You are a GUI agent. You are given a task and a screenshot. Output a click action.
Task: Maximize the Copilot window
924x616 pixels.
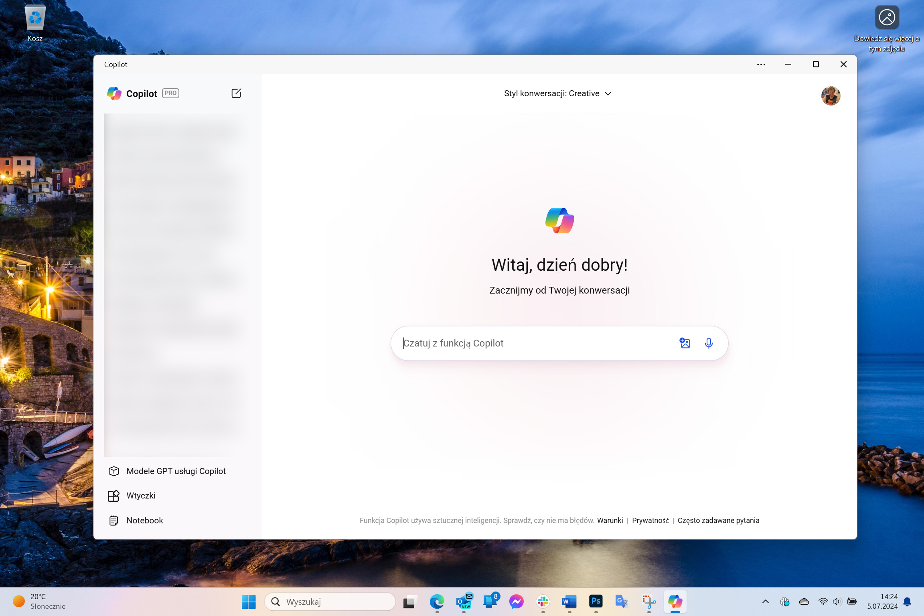point(815,65)
